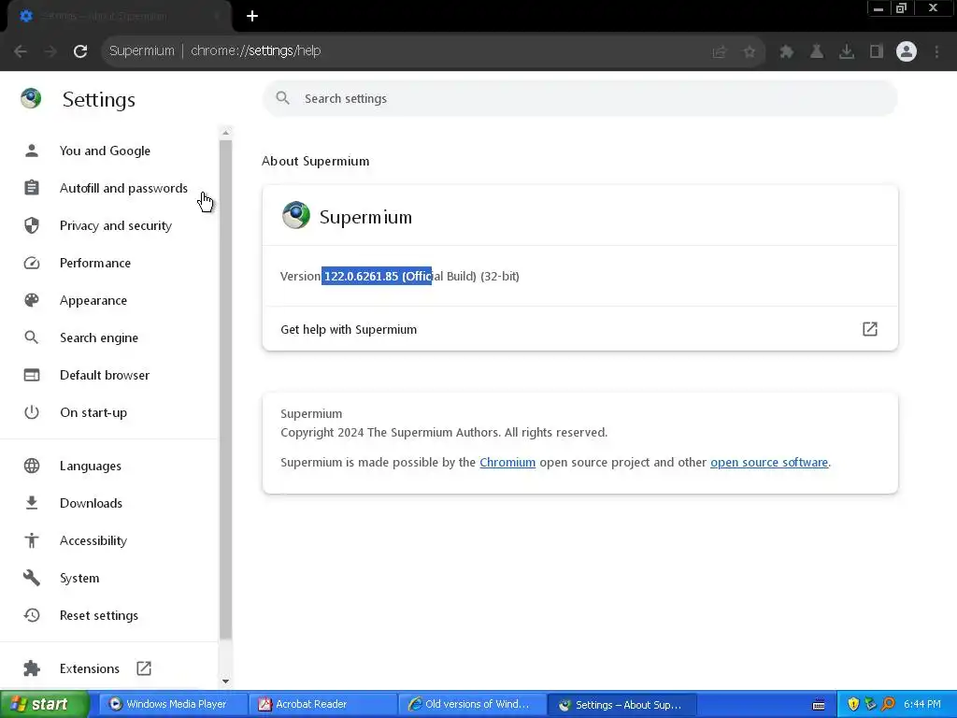Open the profile avatar icon
This screenshot has width=957, height=718.
pyautogui.click(x=907, y=51)
